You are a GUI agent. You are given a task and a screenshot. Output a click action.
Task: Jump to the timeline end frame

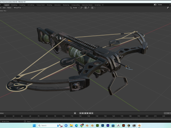(92, 113)
